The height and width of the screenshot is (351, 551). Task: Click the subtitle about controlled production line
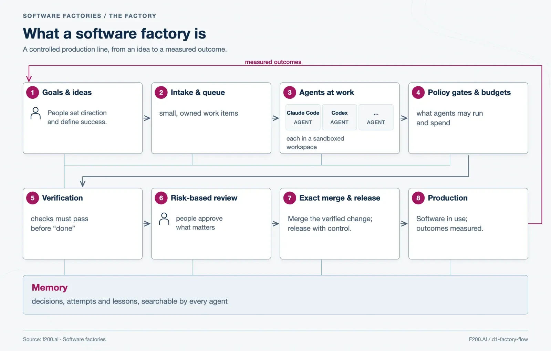click(125, 49)
